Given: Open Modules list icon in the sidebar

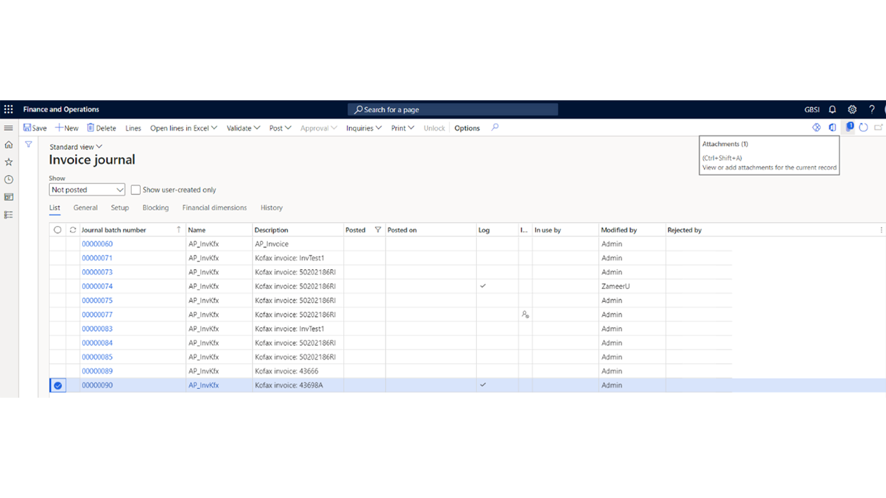Looking at the screenshot, I should (8, 215).
